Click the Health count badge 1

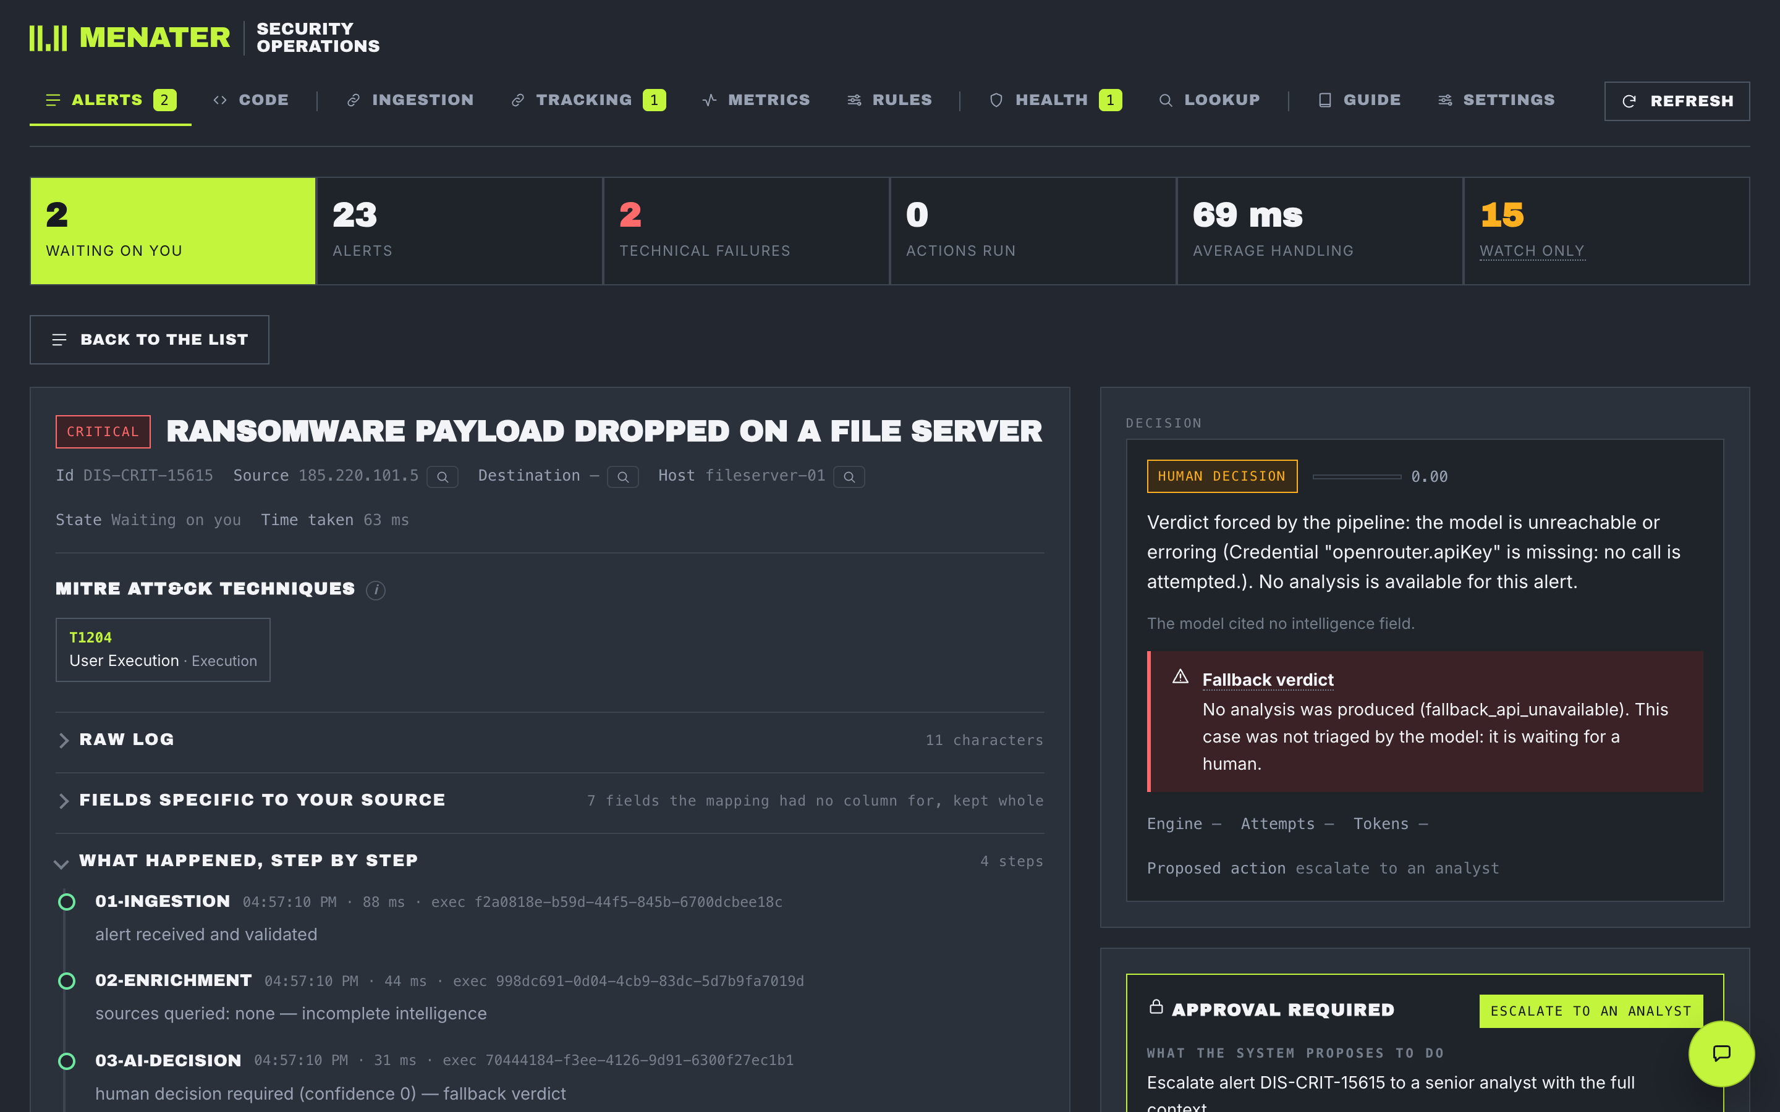tap(1110, 100)
